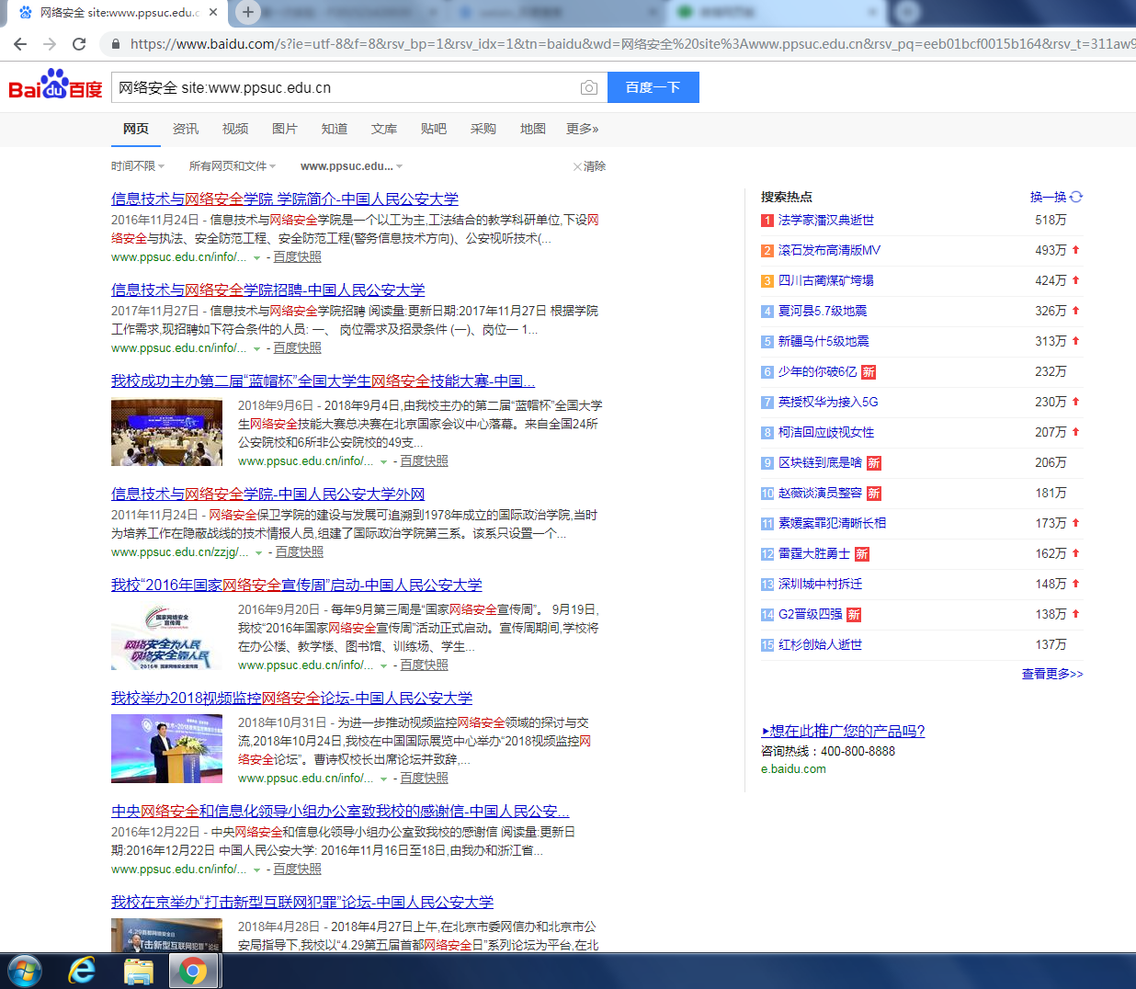The width and height of the screenshot is (1136, 989).
Task: Open result 打击新型互联网犯罪 论坛
Action: pos(302,902)
